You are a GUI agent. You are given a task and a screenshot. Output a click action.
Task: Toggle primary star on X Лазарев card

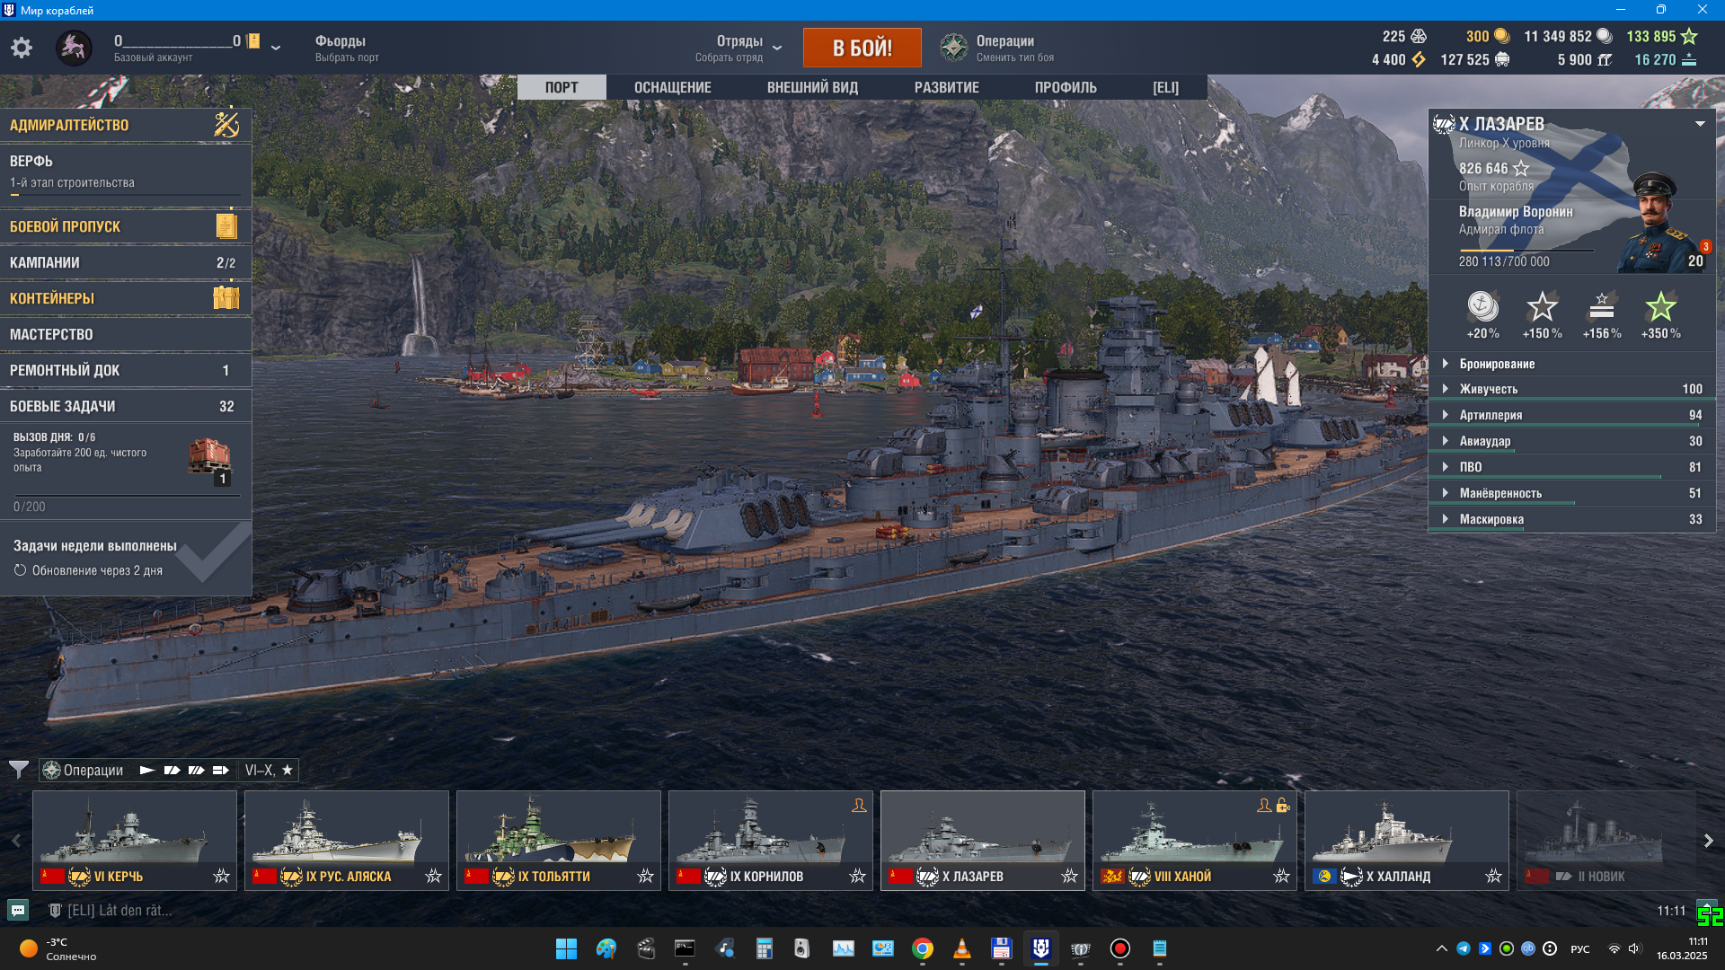1070,876
